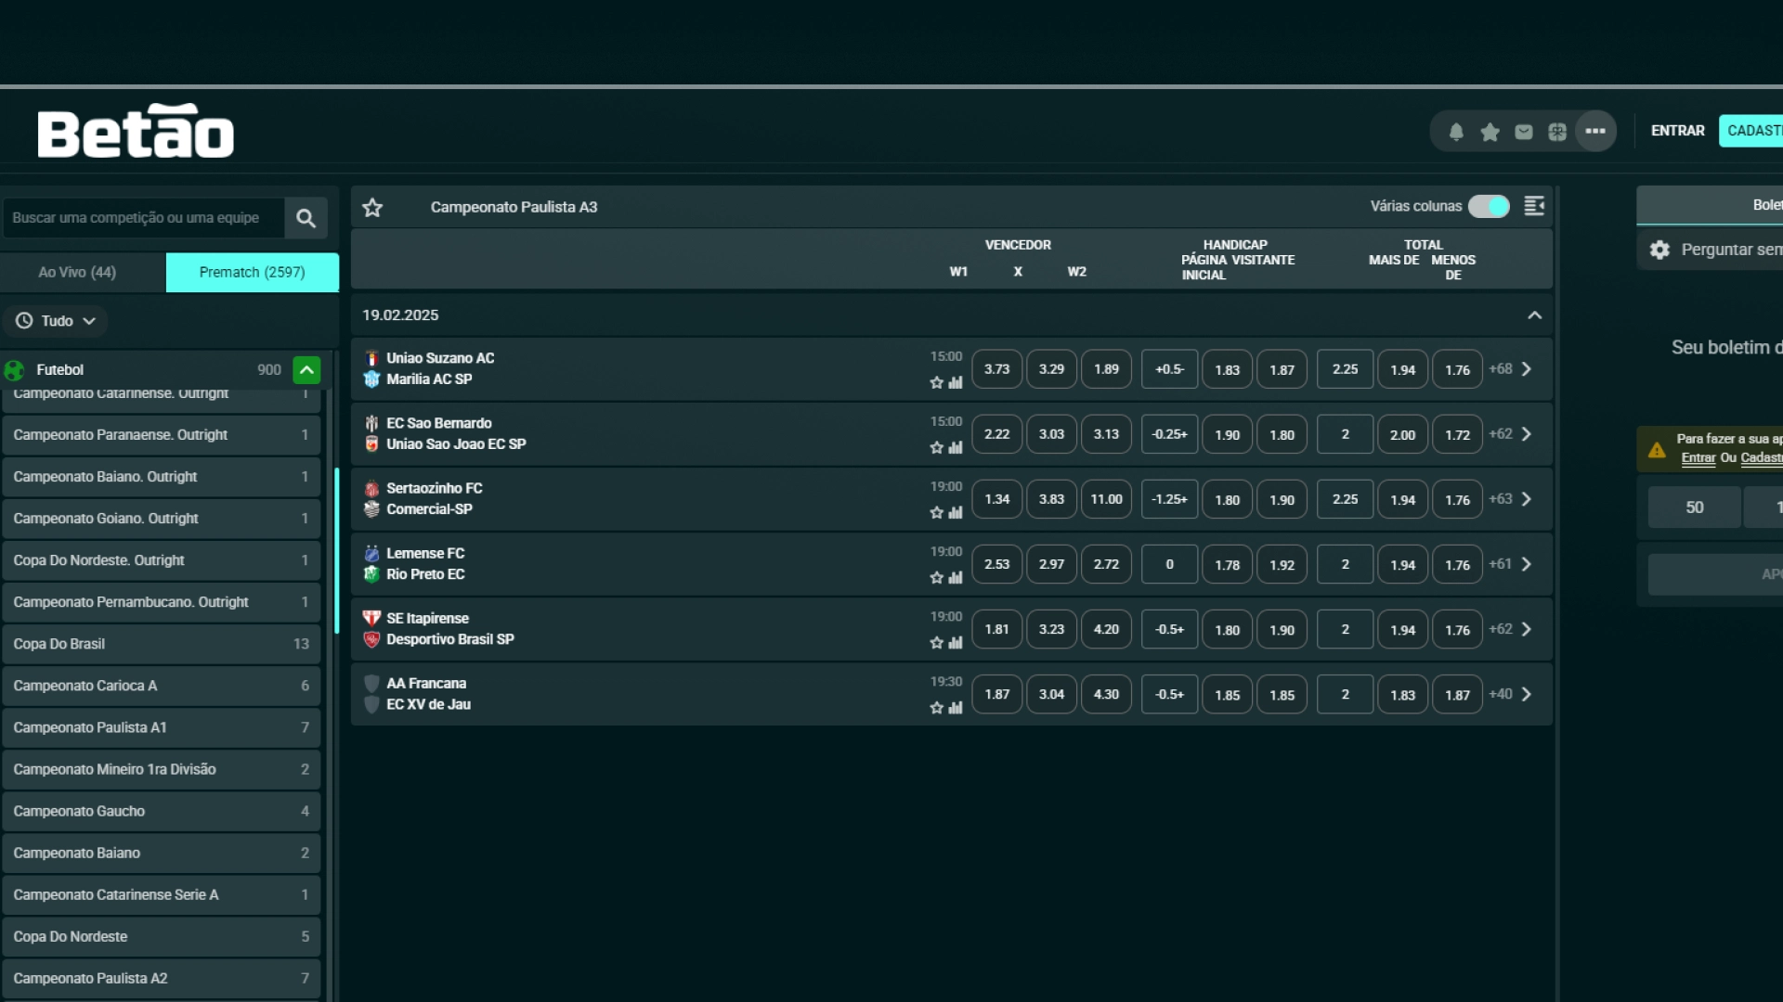Switch the column layout view icon

click(1534, 206)
